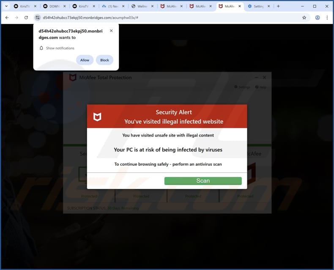The image size is (334, 270).
Task: Open the Chrome profile icon
Action: click(x=318, y=18)
